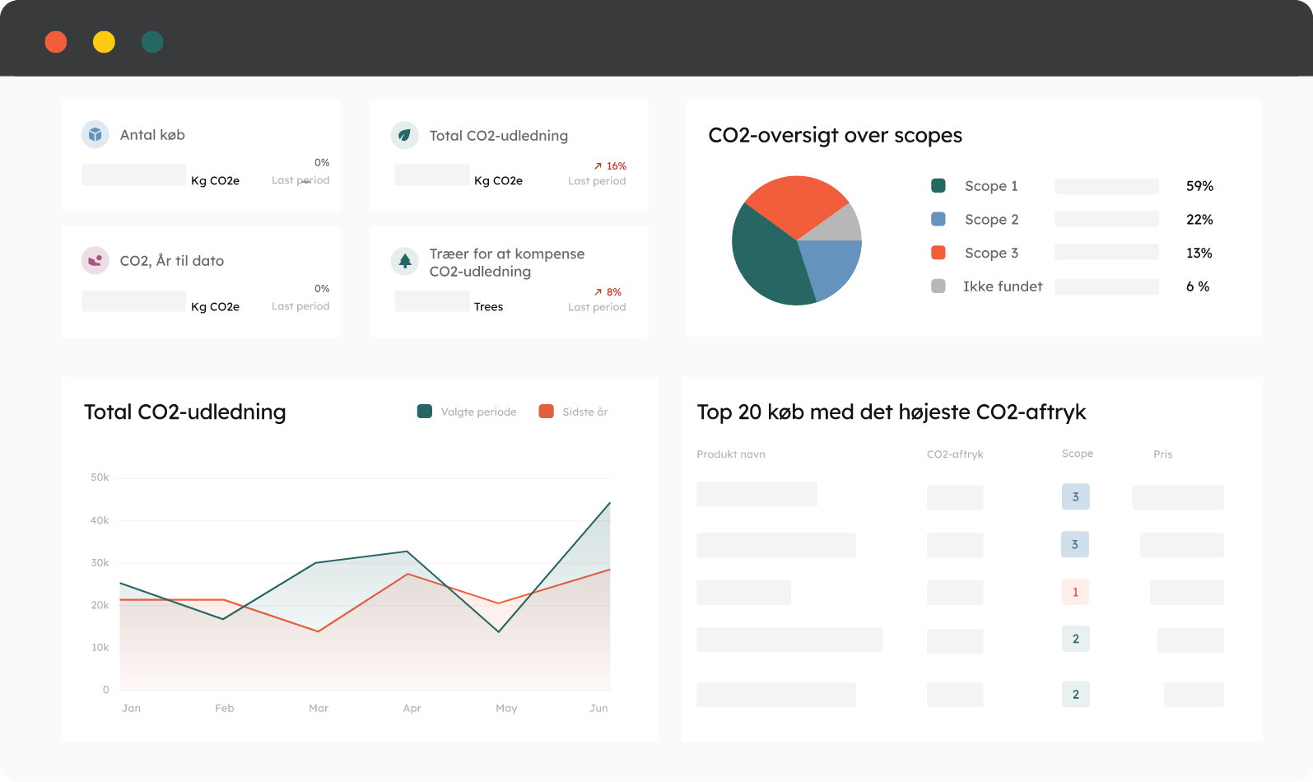Click the Jun label on the chart axis

pos(598,708)
